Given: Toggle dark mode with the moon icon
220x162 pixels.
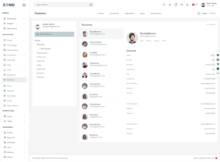Looking at the screenshot, I should 188,5.
